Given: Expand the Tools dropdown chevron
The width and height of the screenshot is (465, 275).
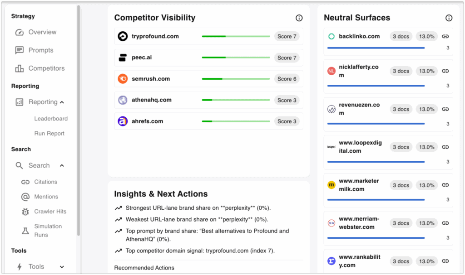Looking at the screenshot, I should pyautogui.click(x=62, y=267).
